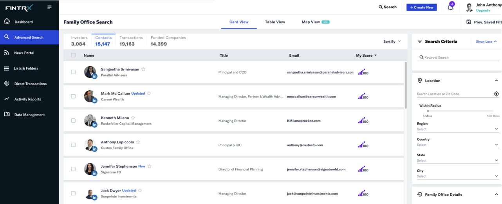Click email anthony@custosfo.com

tap(305, 145)
